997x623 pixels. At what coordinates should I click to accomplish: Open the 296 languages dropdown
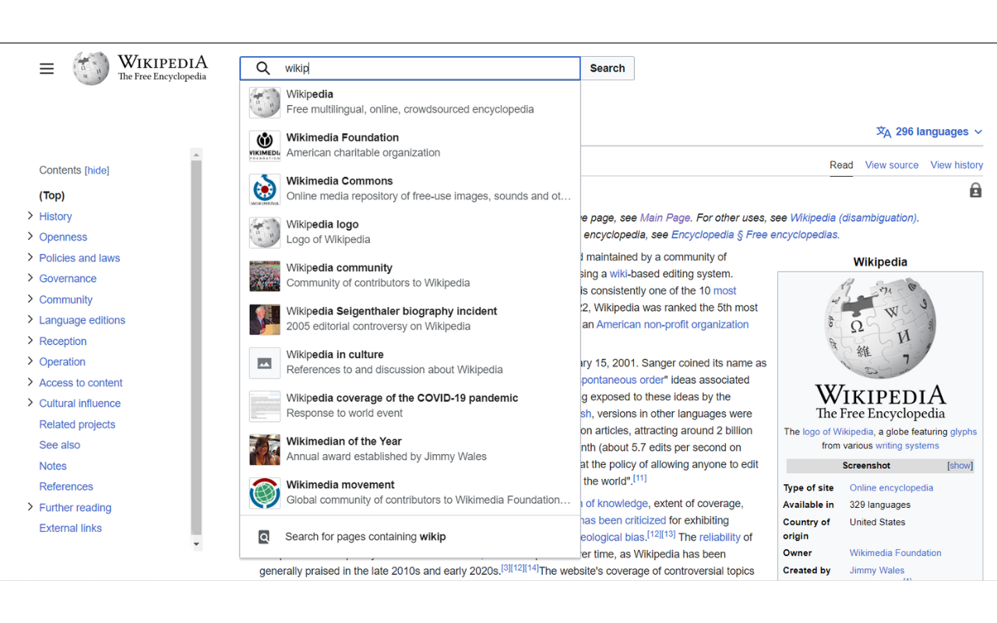[x=929, y=132]
